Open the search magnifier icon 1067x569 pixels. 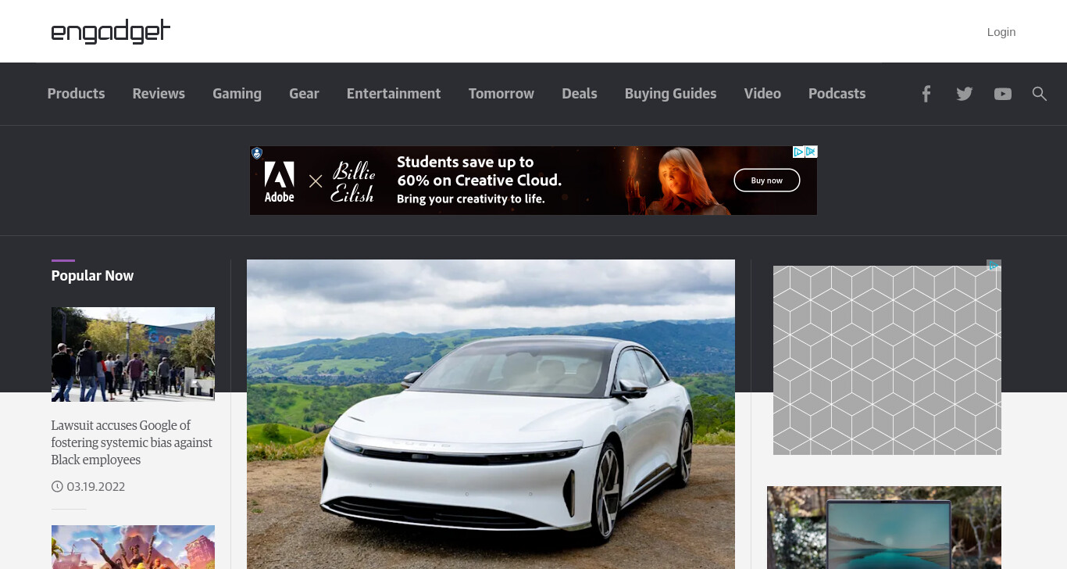point(1039,94)
